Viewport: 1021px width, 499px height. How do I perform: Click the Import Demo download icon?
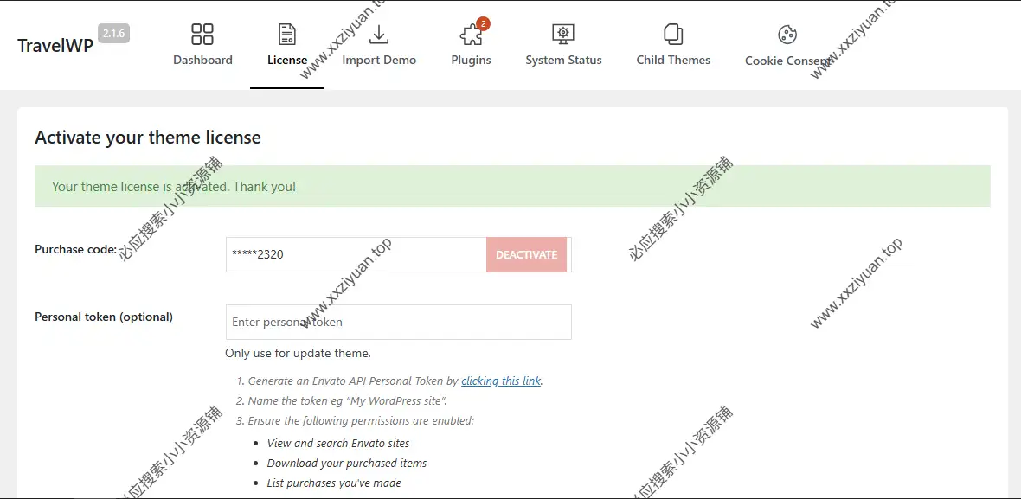click(x=379, y=34)
